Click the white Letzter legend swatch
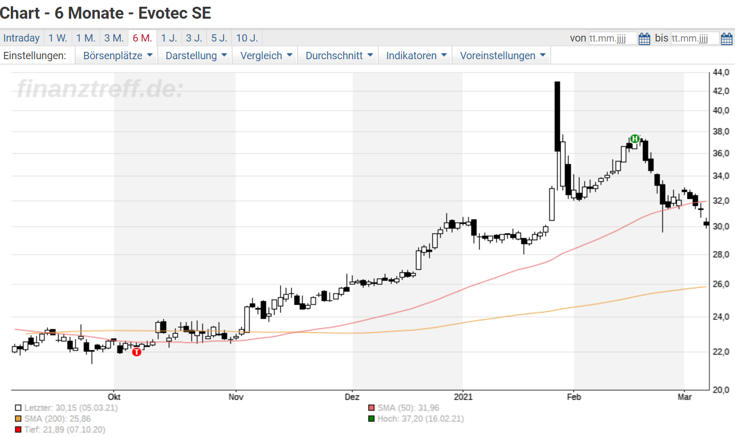The width and height of the screenshot is (735, 437). (18, 408)
